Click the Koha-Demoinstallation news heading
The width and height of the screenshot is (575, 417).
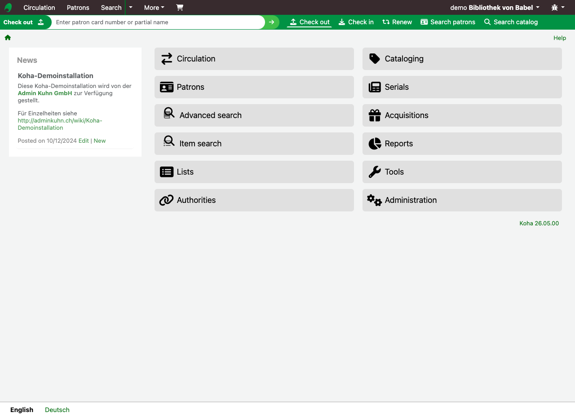[x=56, y=76]
